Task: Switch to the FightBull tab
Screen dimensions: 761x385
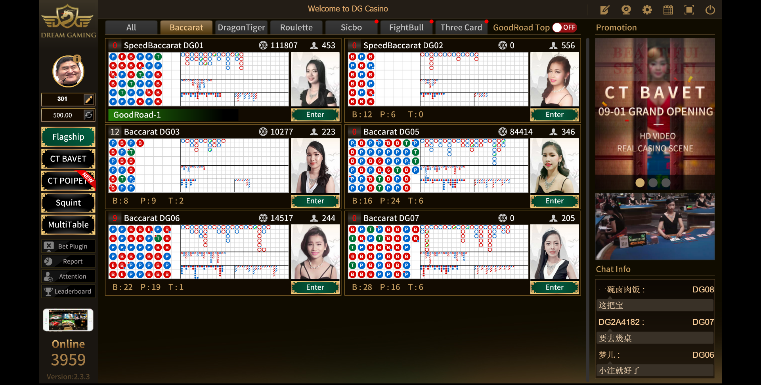Action: (x=406, y=28)
